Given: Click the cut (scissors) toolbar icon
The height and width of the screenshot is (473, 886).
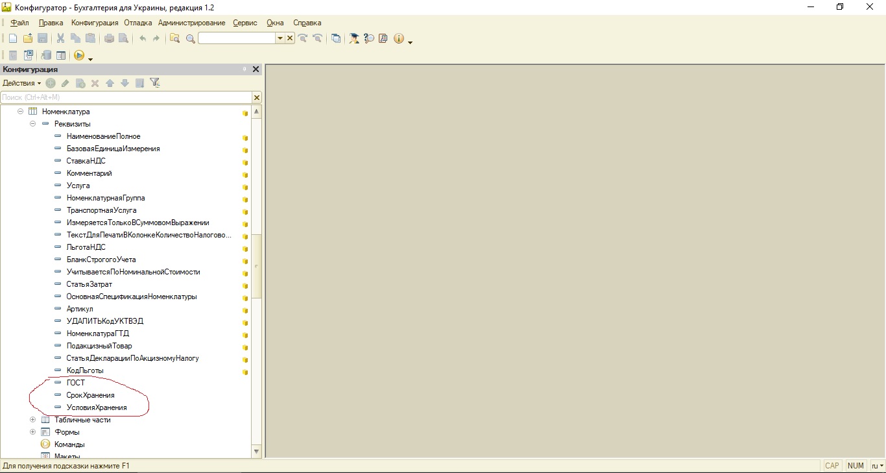Looking at the screenshot, I should pos(60,38).
